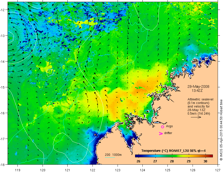This screenshot has height=172, width=223.
Task: Click the 'and velocity for' text line
Action: tap(198, 106)
